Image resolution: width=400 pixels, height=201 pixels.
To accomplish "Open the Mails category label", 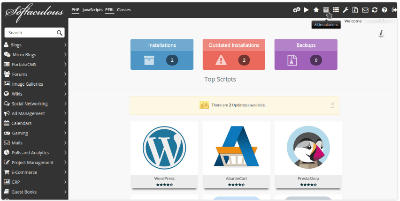I will tap(17, 143).
